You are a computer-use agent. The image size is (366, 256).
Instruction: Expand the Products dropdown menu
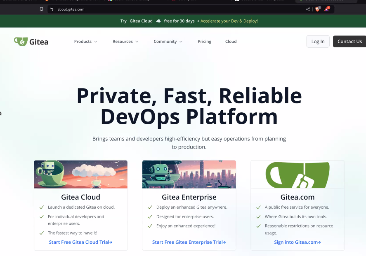tap(86, 42)
